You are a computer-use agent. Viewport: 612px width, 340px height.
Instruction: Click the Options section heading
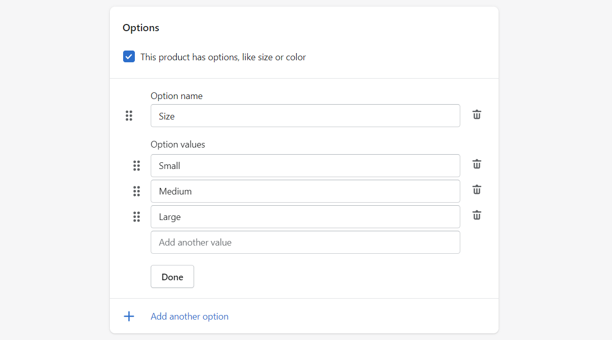140,28
